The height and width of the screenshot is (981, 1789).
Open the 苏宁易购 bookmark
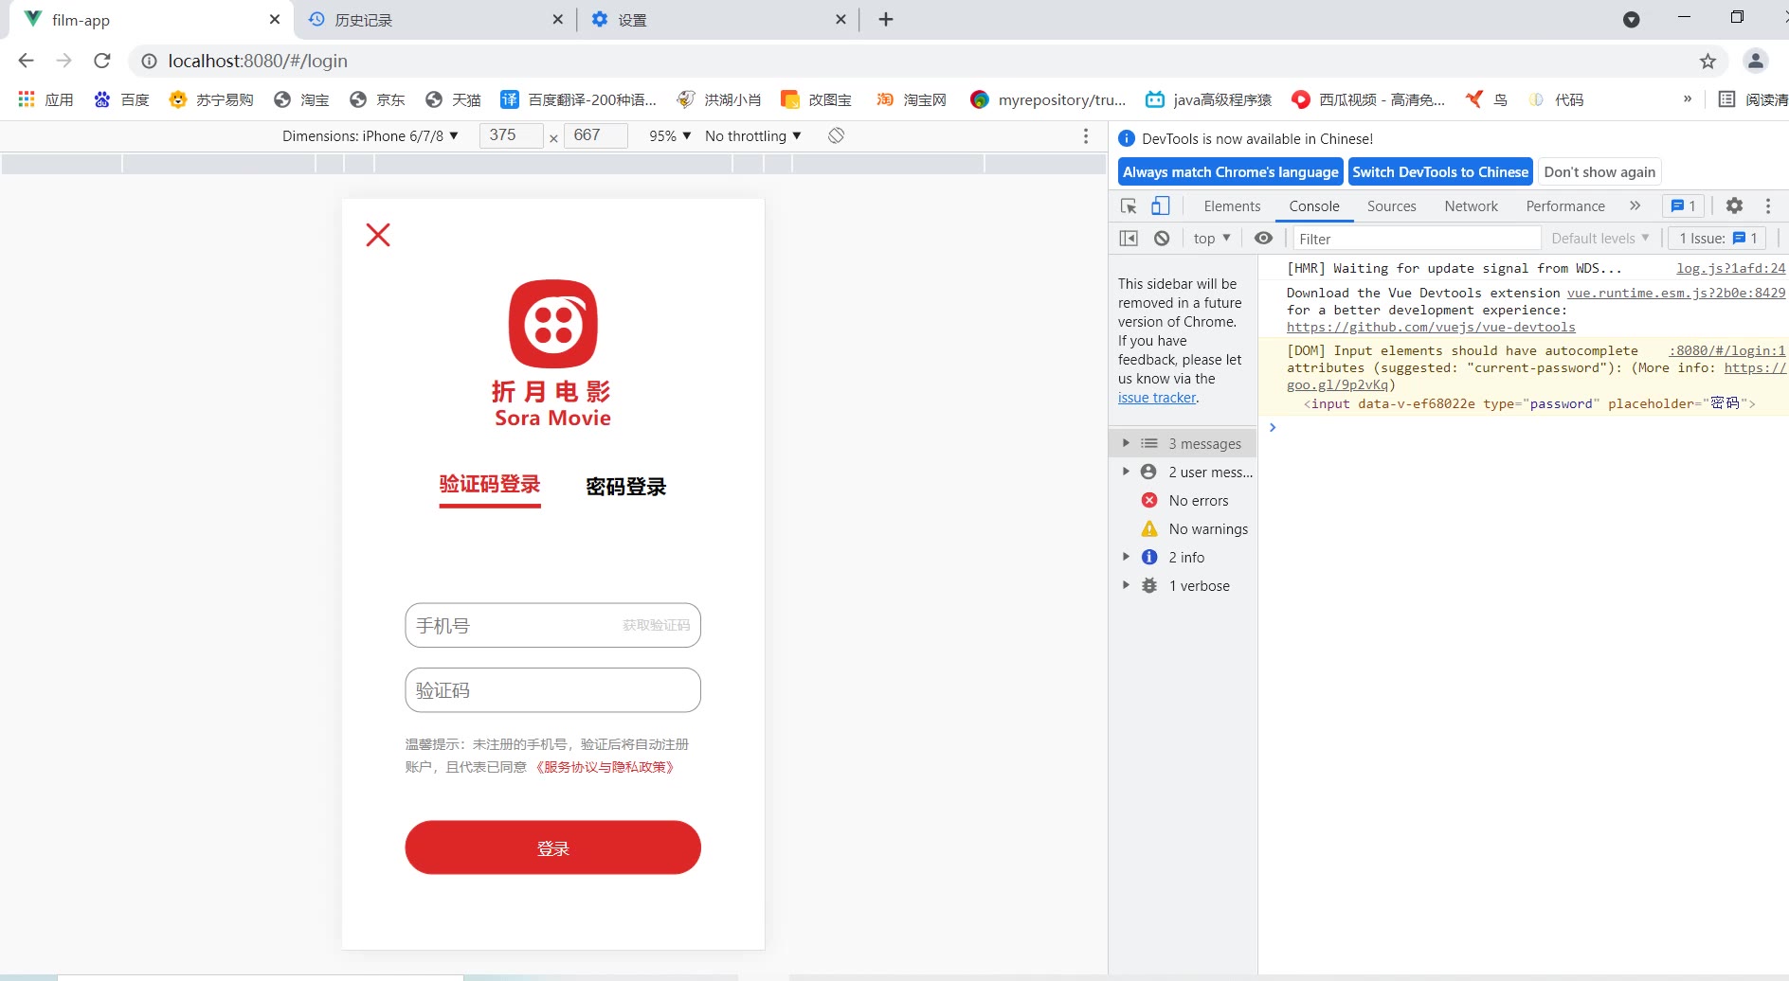pyautogui.click(x=211, y=99)
